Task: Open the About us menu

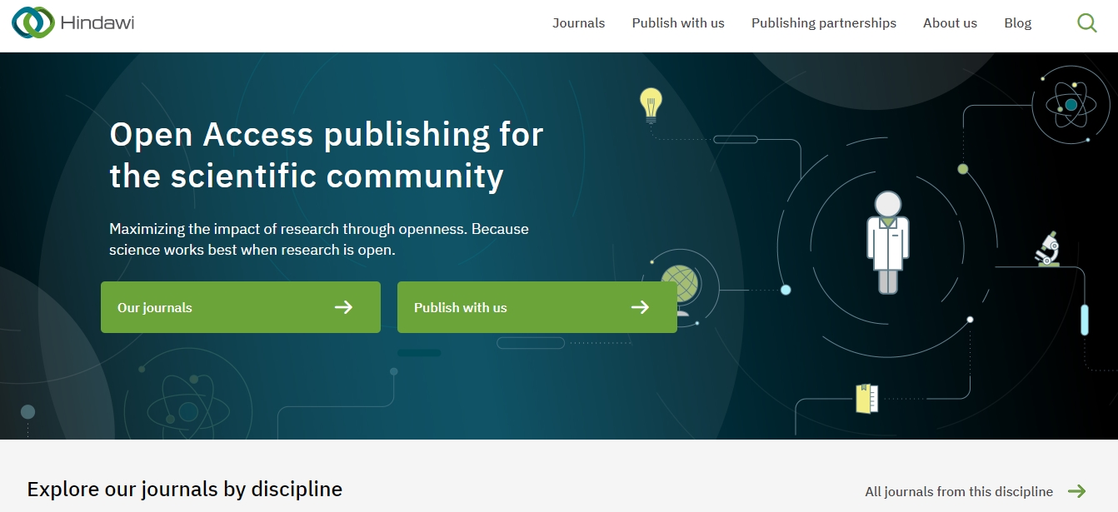Action: 950,23
